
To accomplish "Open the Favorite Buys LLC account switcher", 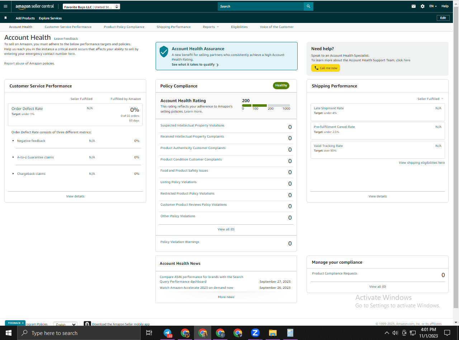I will (91, 7).
